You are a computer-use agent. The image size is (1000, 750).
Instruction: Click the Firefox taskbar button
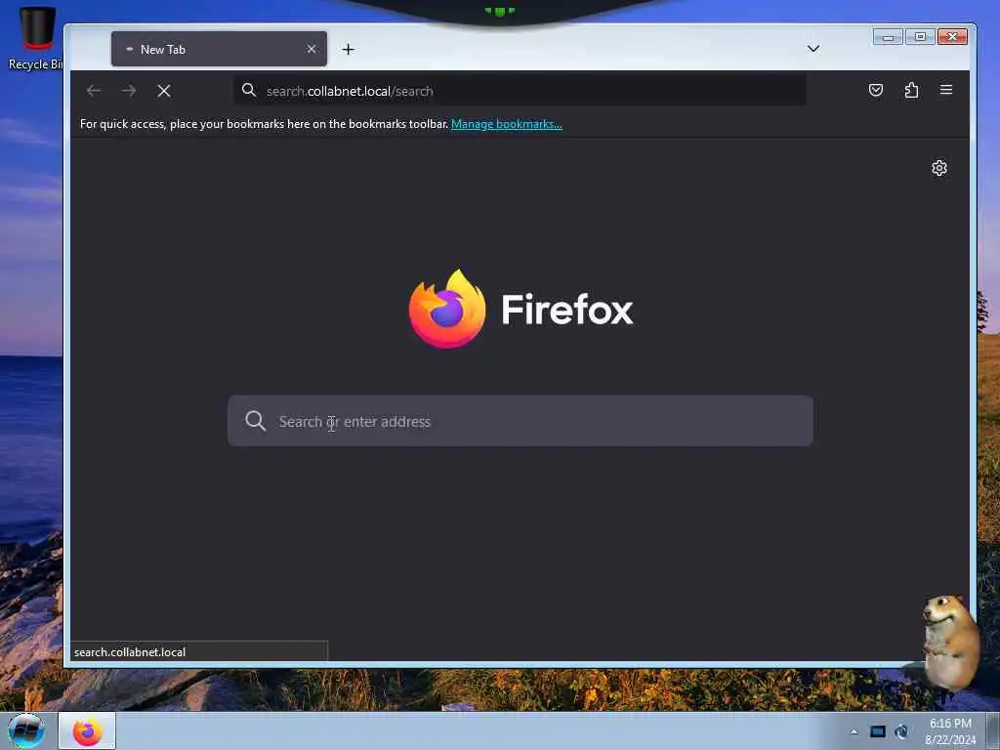(87, 730)
